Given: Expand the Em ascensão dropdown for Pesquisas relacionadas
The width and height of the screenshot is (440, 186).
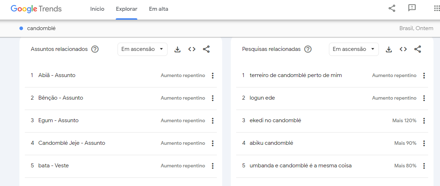Looking at the screenshot, I should 354,49.
